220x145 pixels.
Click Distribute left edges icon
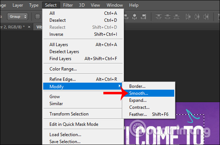coord(188,17)
